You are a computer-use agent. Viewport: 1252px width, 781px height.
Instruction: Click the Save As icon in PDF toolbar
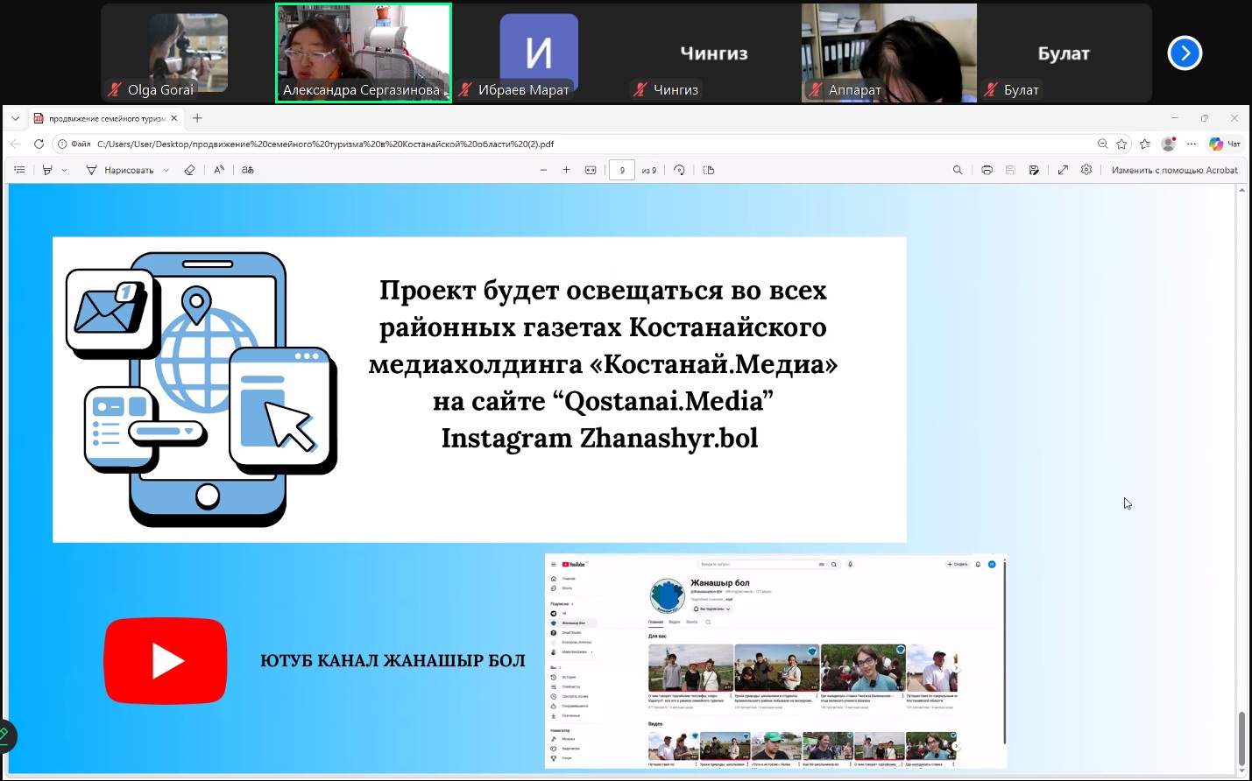(1034, 170)
